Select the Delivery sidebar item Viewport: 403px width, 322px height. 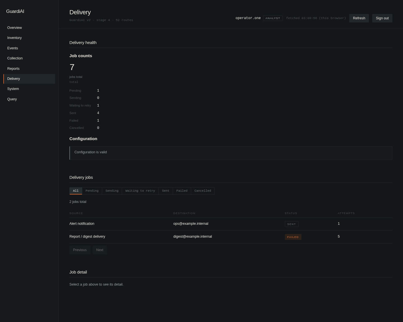click(x=29, y=79)
